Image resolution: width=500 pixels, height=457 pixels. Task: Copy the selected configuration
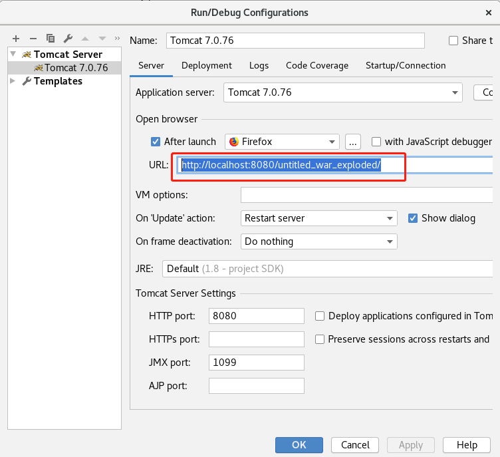tap(51, 39)
